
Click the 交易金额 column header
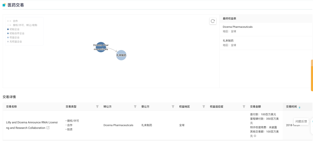[x=256, y=107]
